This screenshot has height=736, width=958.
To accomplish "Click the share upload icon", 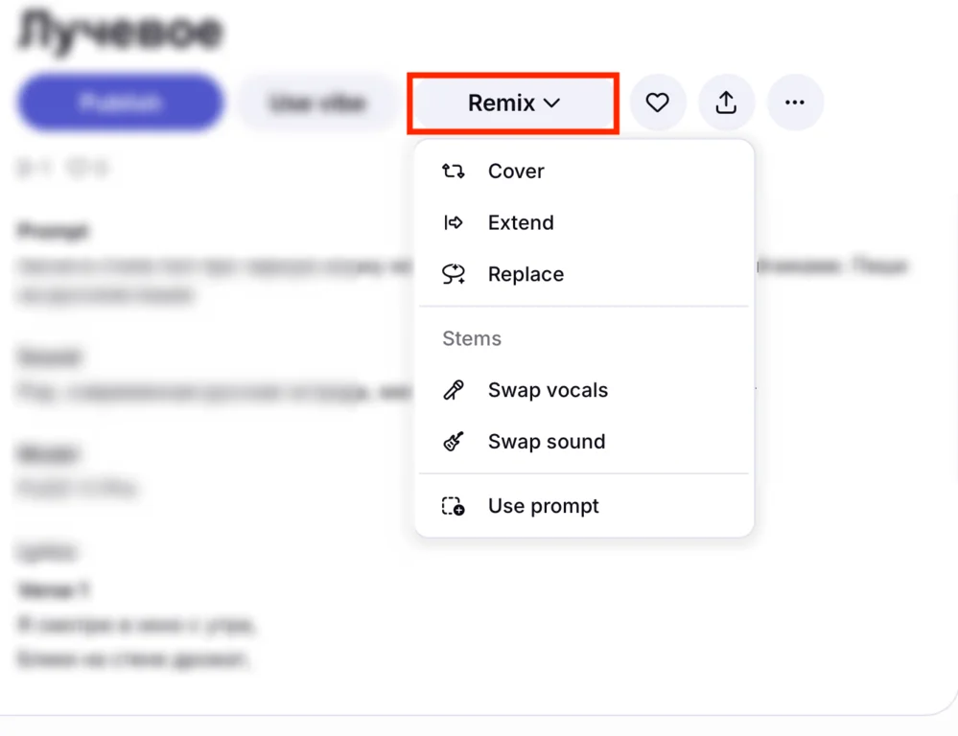I will point(726,103).
